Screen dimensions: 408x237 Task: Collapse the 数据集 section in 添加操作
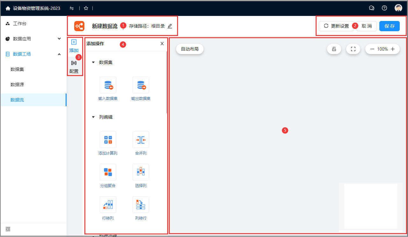tap(93, 63)
